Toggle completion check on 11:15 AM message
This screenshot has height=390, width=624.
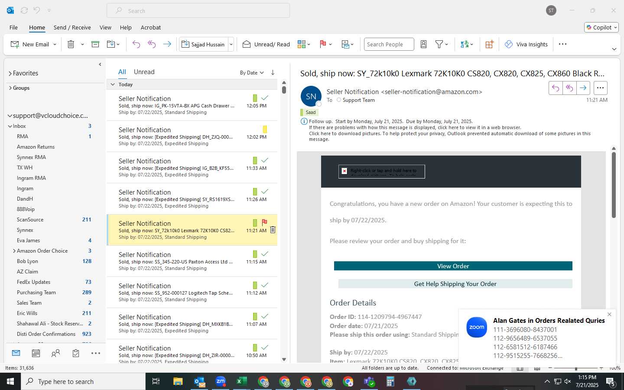pyautogui.click(x=265, y=254)
